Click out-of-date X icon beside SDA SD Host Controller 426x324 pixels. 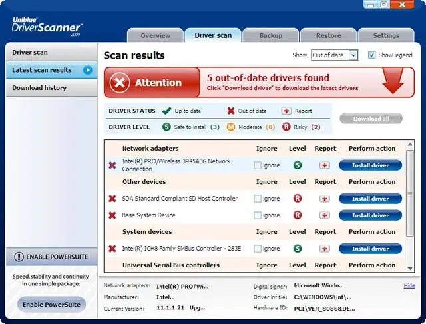[x=112, y=199]
